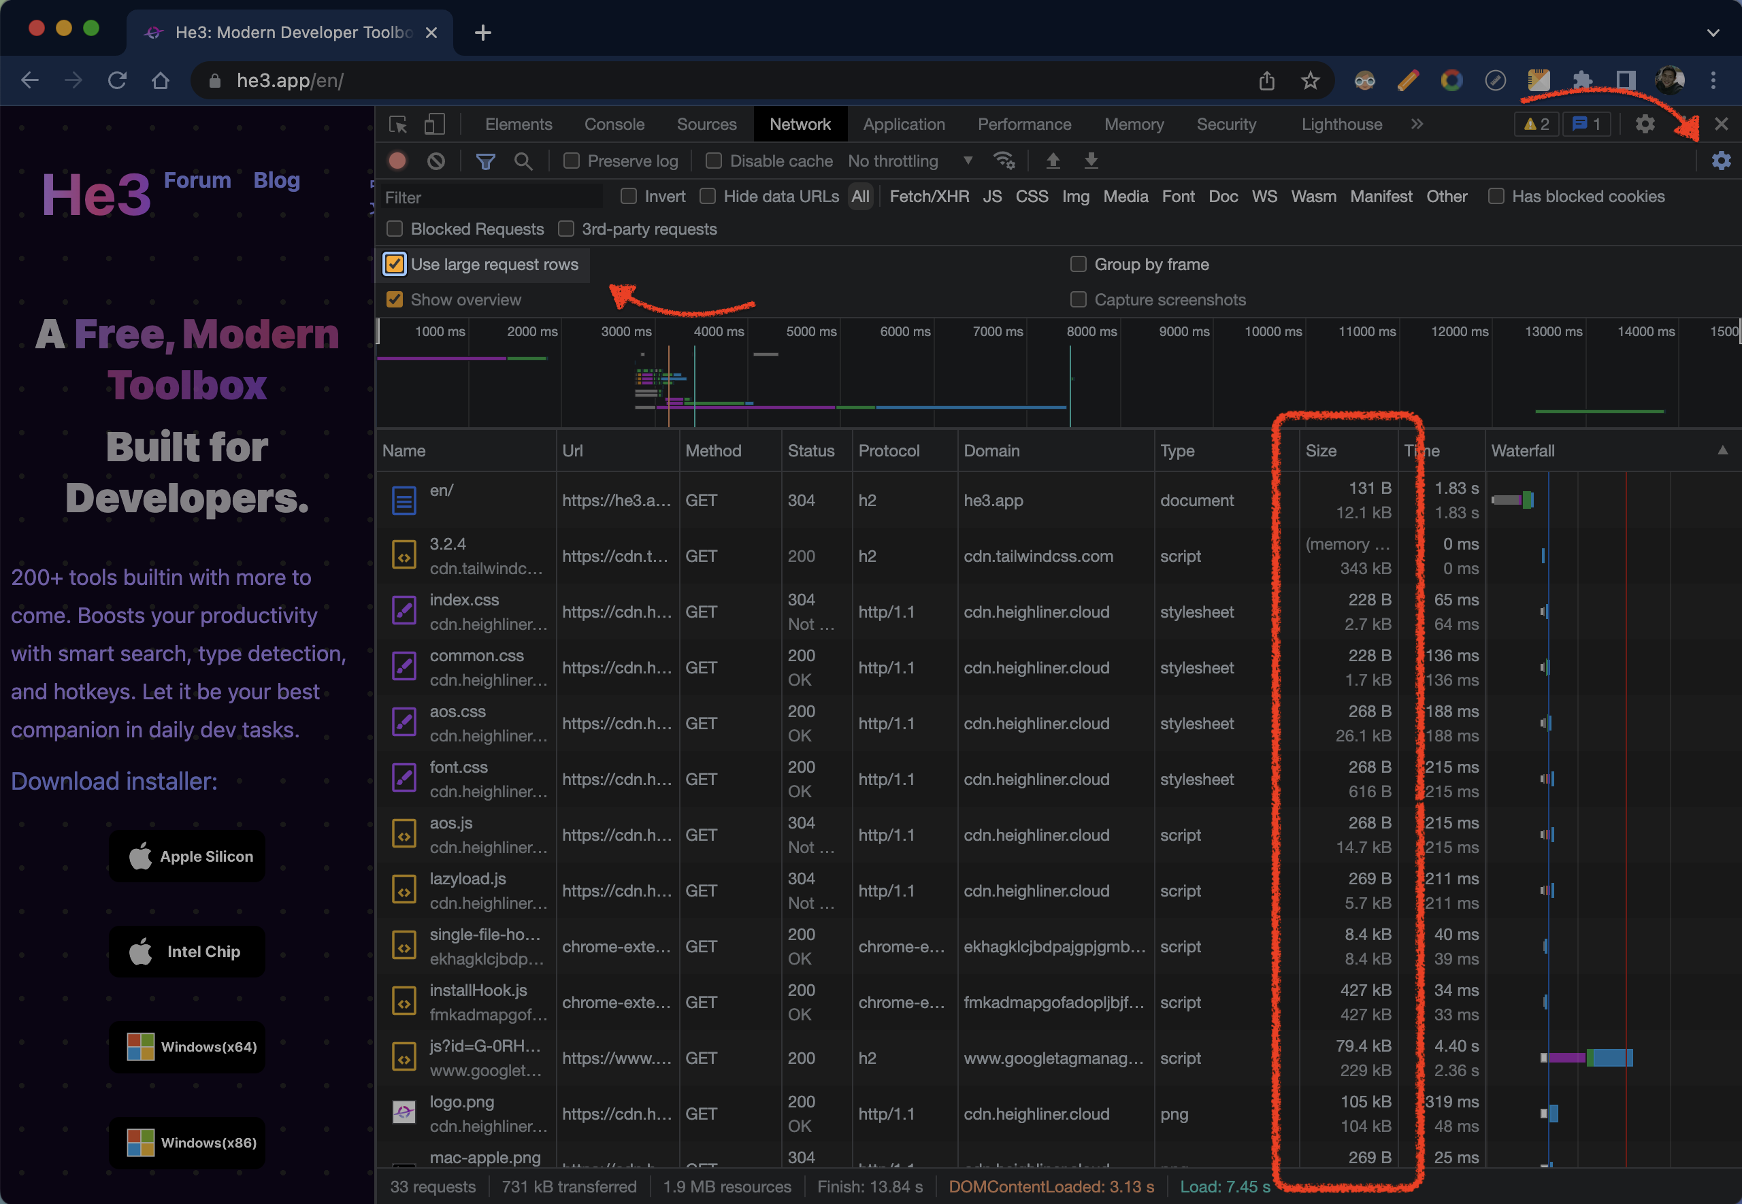Switch to the Console tab
This screenshot has height=1204, width=1742.
[x=614, y=124]
